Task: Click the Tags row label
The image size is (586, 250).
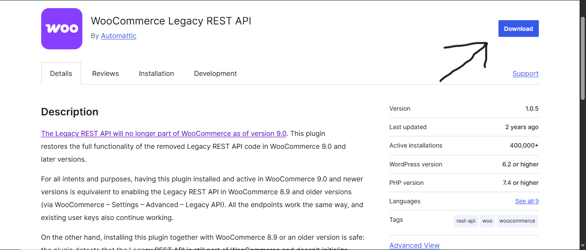Action: pos(396,220)
